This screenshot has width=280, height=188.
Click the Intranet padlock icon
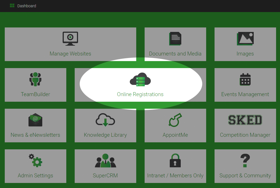point(175,161)
